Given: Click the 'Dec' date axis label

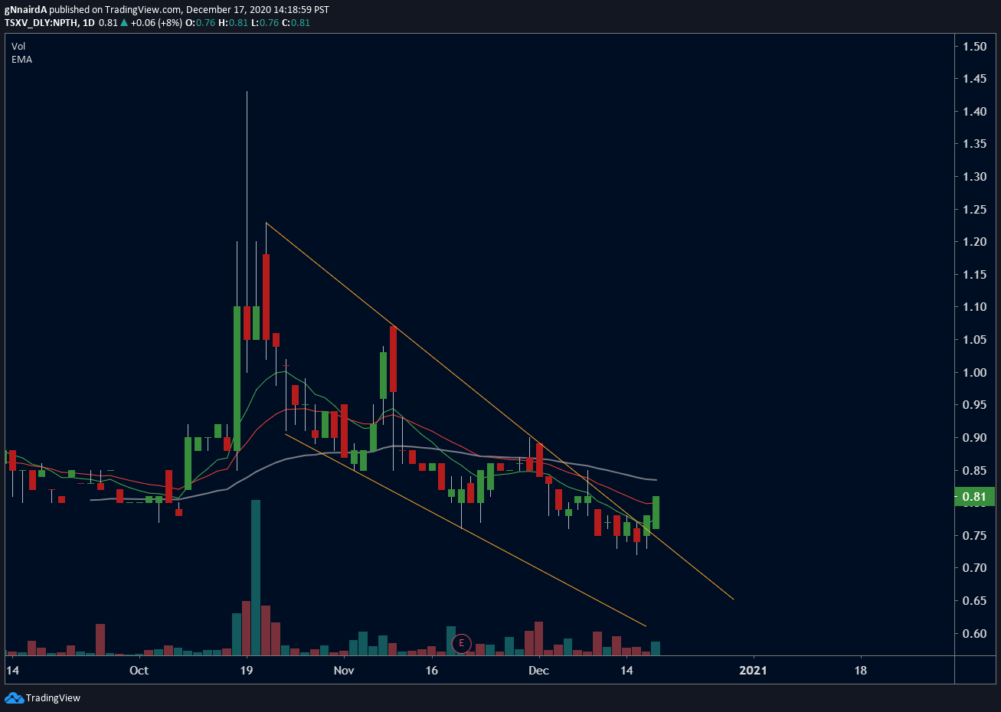Looking at the screenshot, I should pos(538,671).
